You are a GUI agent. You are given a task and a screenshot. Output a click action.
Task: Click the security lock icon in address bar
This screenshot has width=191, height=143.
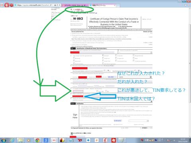coord(55,5)
